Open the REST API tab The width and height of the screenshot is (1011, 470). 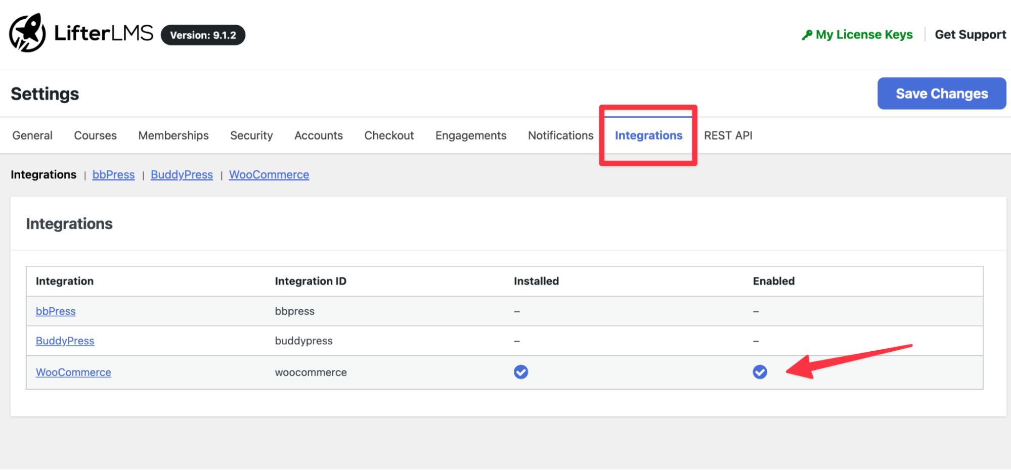click(x=728, y=135)
